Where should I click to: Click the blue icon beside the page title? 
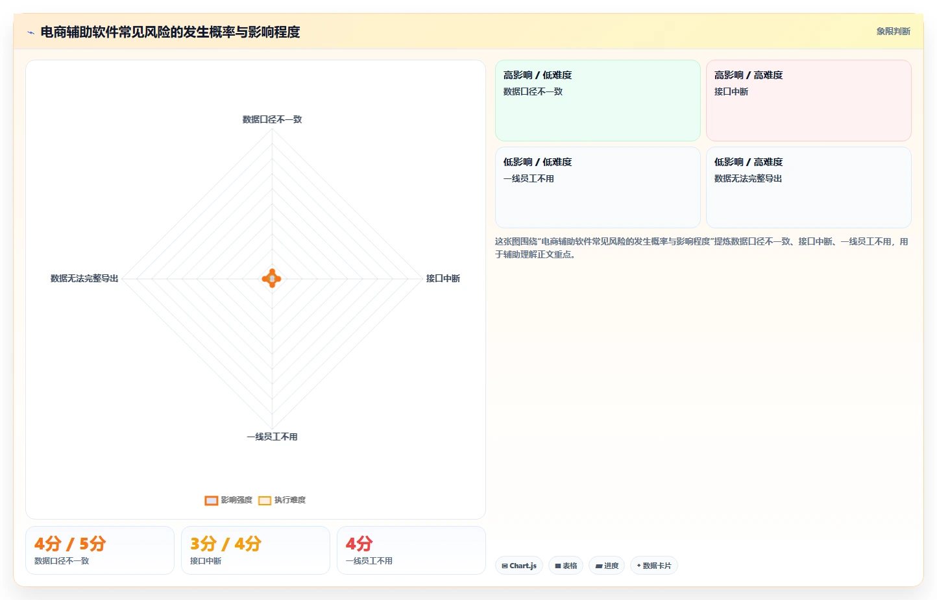coord(30,32)
